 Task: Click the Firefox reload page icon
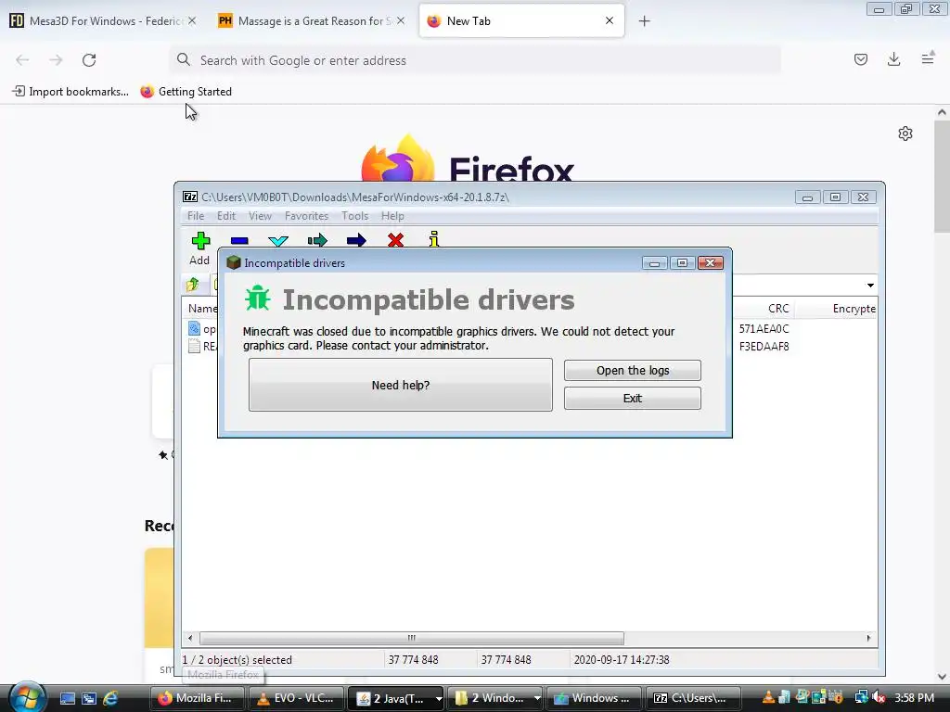pyautogui.click(x=89, y=60)
